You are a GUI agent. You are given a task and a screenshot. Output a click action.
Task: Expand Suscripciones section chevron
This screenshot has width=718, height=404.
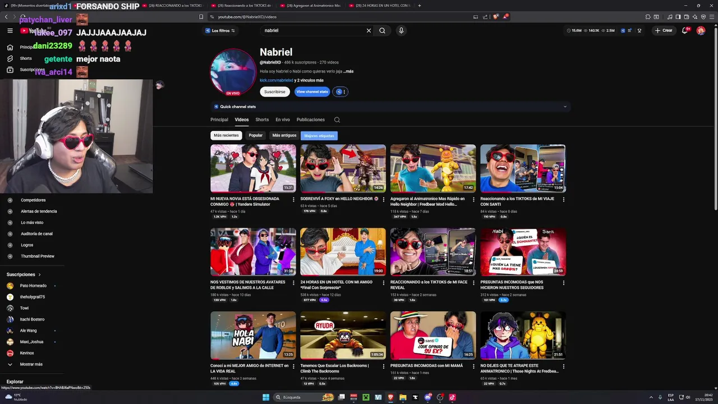39,274
